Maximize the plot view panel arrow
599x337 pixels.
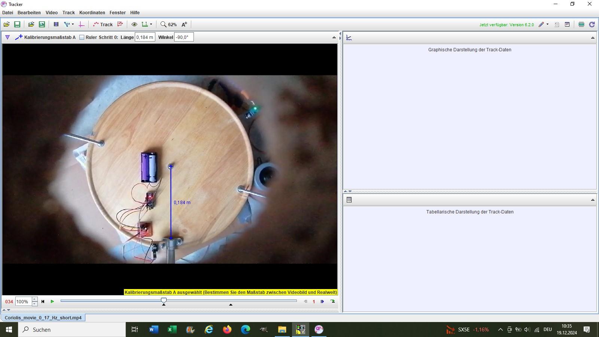pyautogui.click(x=593, y=38)
